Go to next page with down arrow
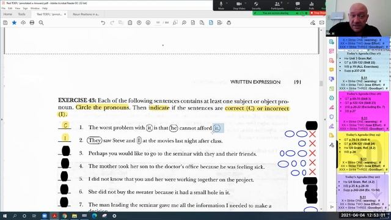Screen dimensions: 391x220 coord(148,23)
